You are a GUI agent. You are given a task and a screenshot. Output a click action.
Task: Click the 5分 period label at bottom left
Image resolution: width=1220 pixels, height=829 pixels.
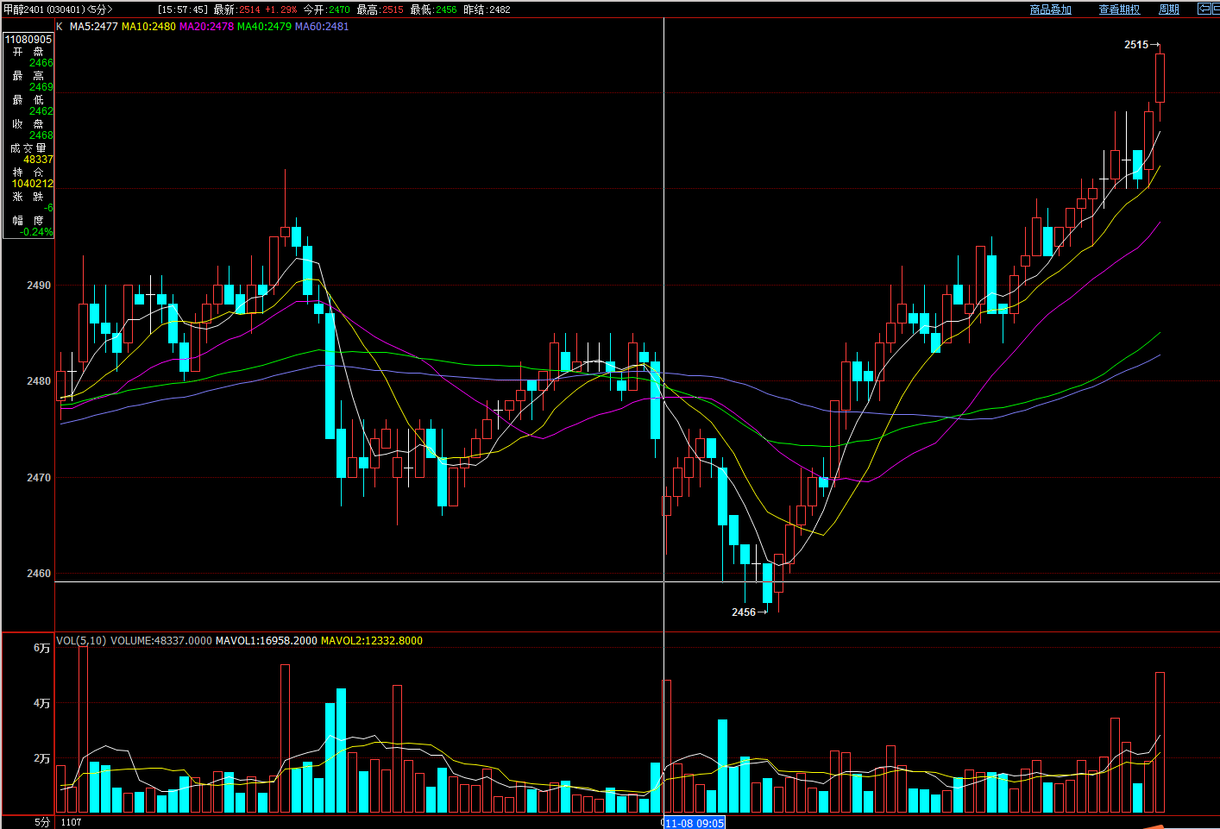[42, 822]
